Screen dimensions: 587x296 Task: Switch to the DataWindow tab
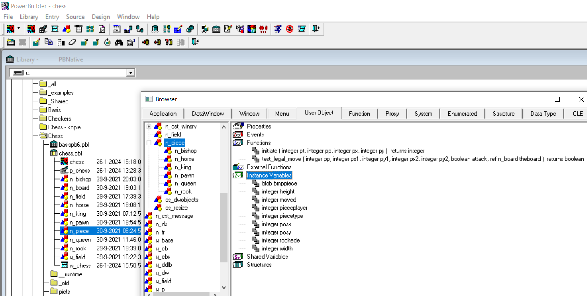[x=207, y=114]
